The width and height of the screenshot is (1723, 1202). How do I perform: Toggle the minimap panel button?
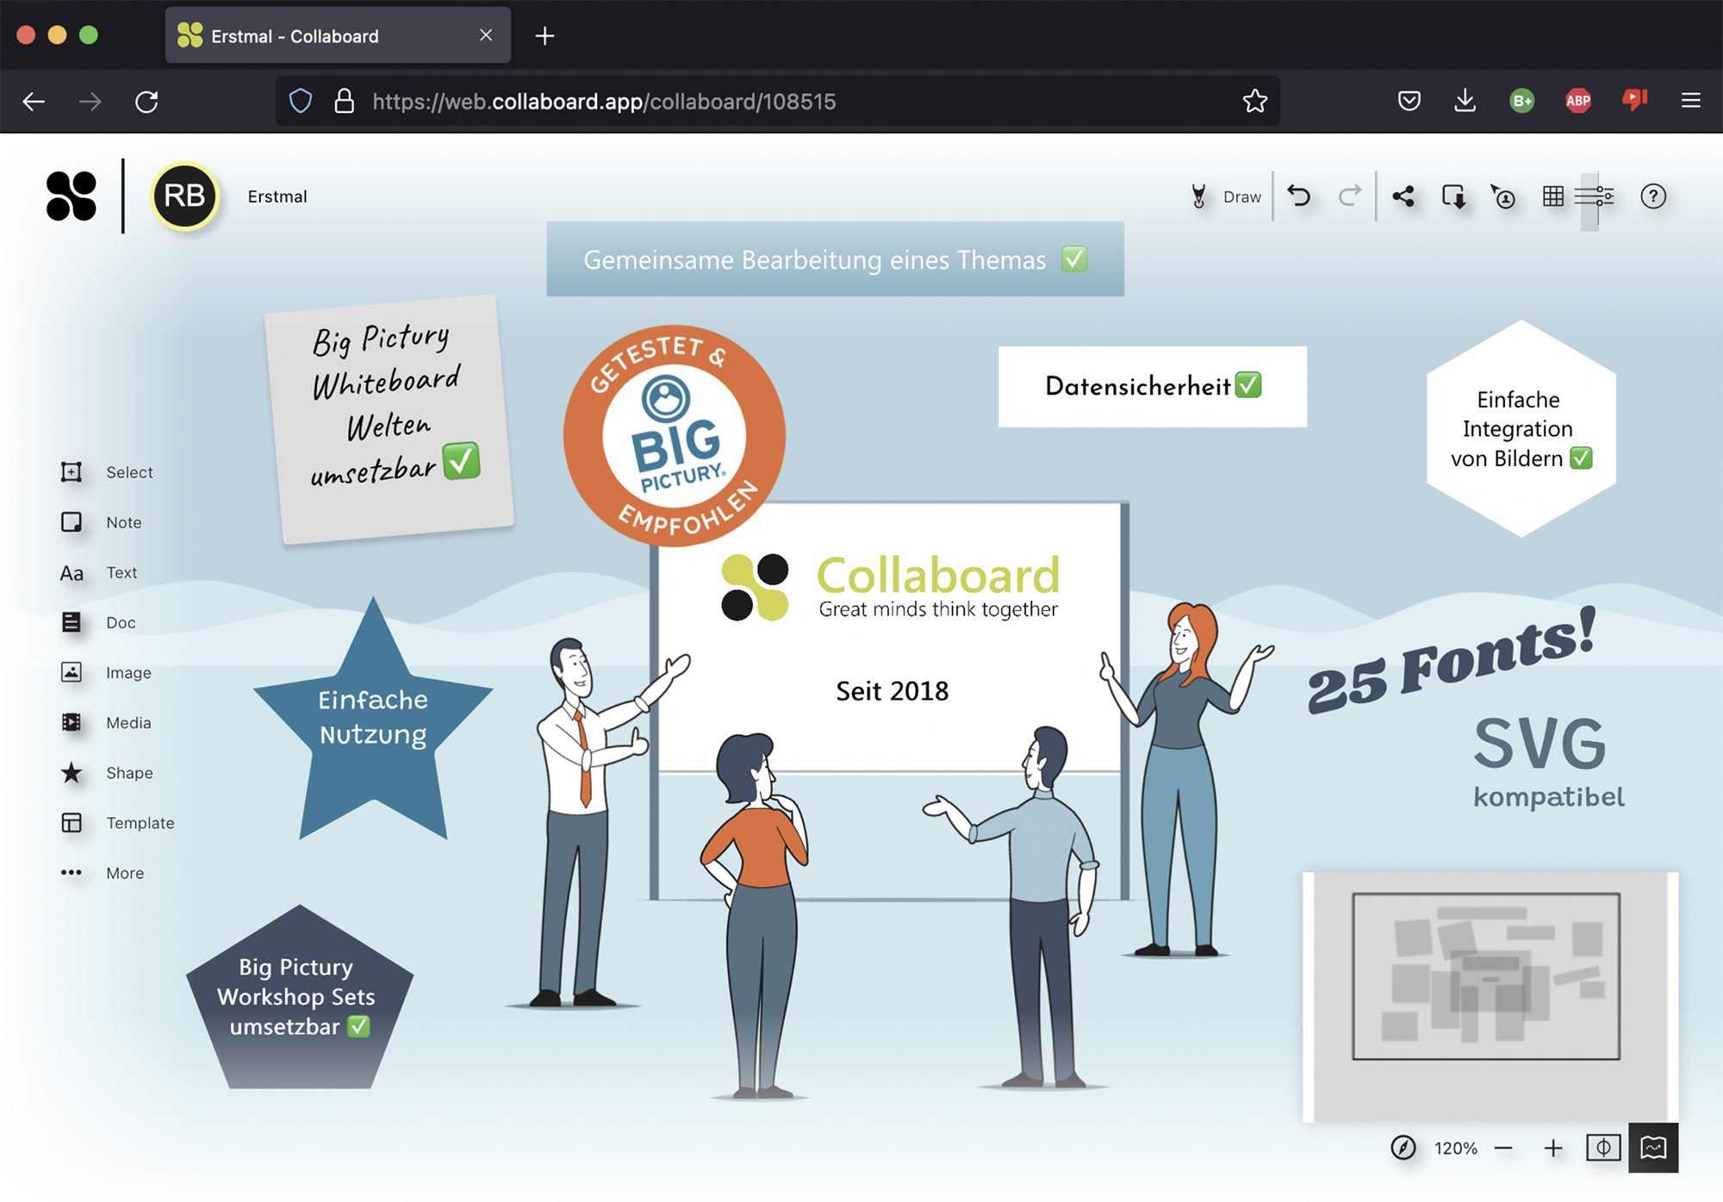(x=1653, y=1148)
